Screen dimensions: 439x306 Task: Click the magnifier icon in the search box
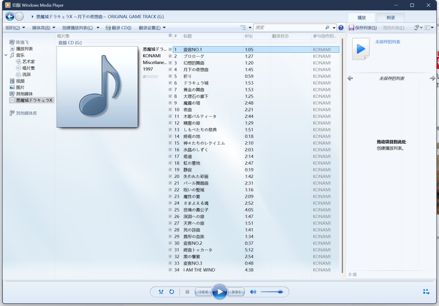click(x=327, y=28)
